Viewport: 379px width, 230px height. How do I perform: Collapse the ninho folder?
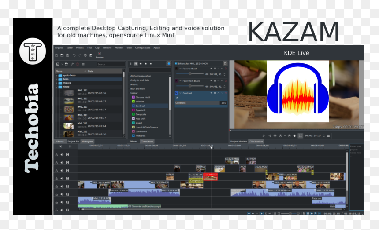57,87
